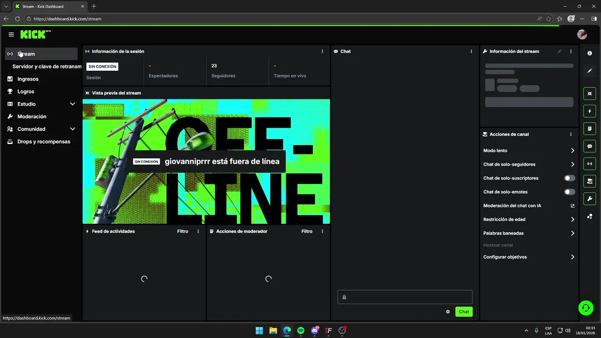Open options menu for Acciones de moderador

[x=322, y=231]
